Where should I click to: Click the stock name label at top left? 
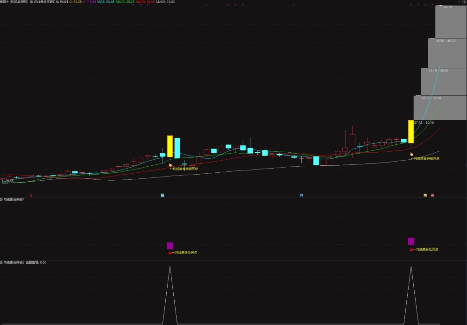tap(14, 2)
